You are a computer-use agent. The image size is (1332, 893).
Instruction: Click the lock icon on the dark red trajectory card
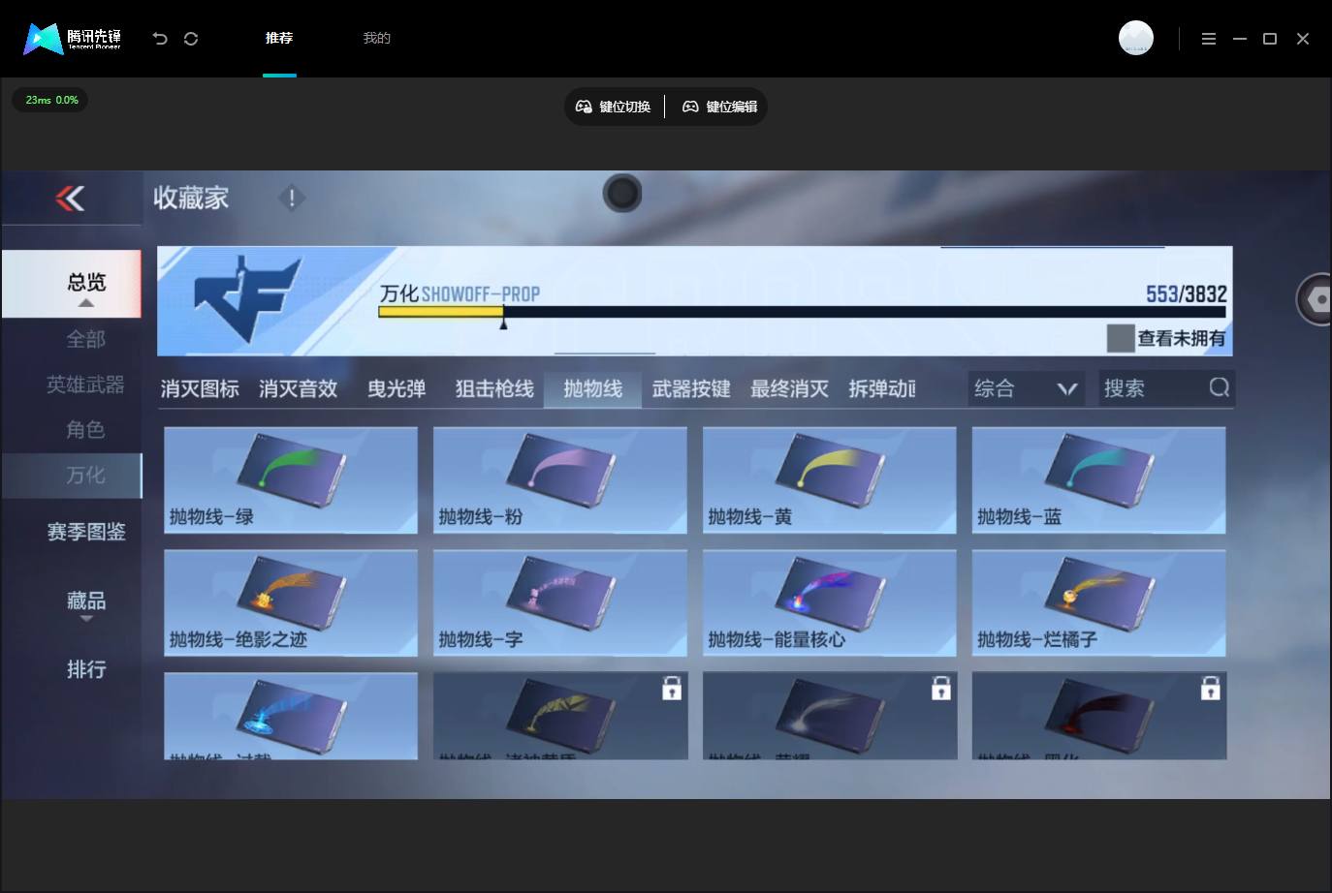(1210, 688)
